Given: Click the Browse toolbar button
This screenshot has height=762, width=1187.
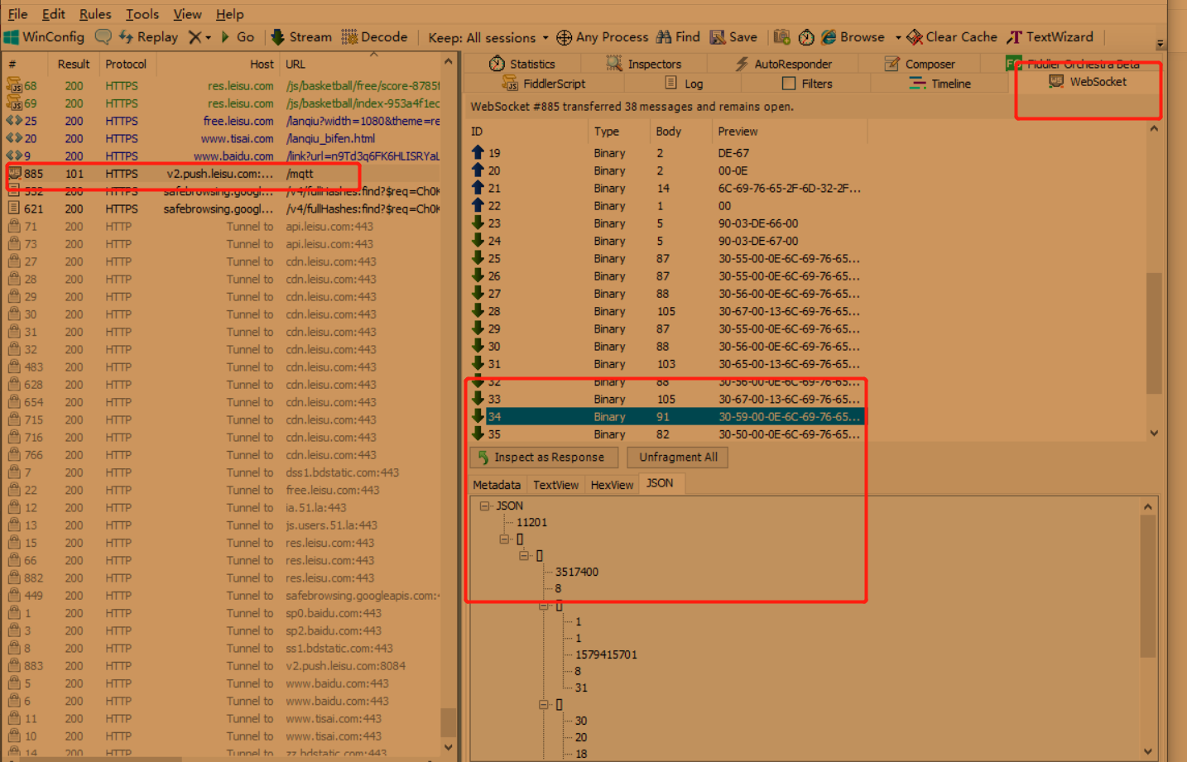Looking at the screenshot, I should pyautogui.click(x=853, y=37).
